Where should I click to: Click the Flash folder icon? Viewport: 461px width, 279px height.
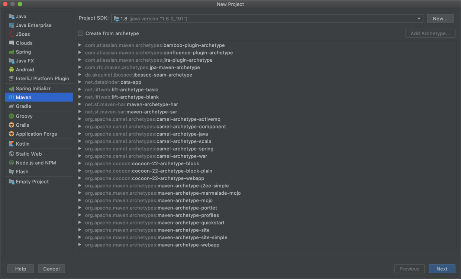(12, 172)
